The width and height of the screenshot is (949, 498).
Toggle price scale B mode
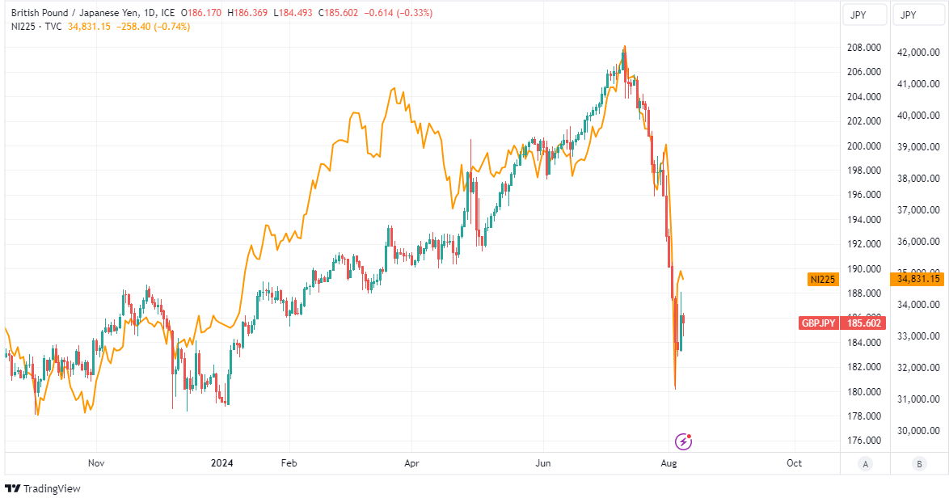coord(918,463)
